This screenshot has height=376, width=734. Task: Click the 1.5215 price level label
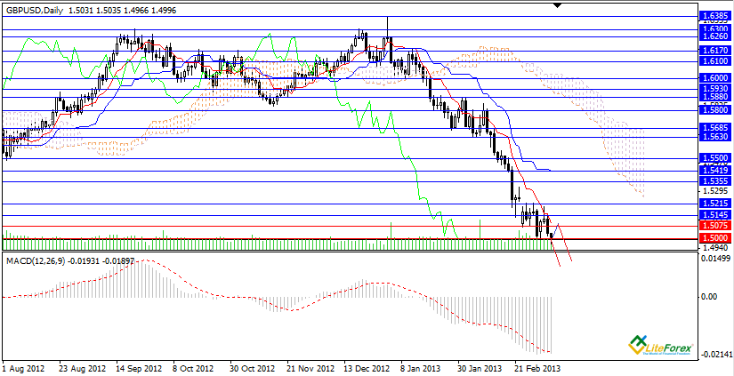pyautogui.click(x=714, y=204)
